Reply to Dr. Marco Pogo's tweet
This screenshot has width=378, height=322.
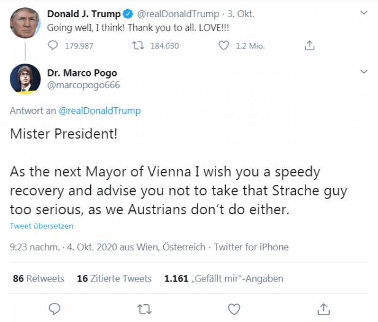[54, 307]
